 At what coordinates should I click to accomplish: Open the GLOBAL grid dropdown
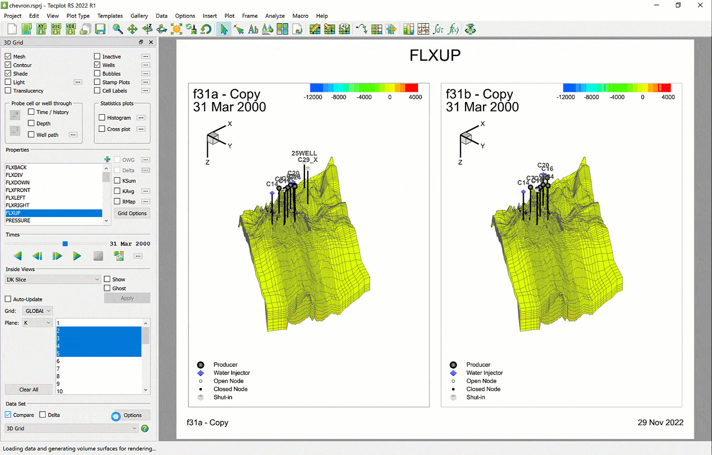(x=37, y=311)
